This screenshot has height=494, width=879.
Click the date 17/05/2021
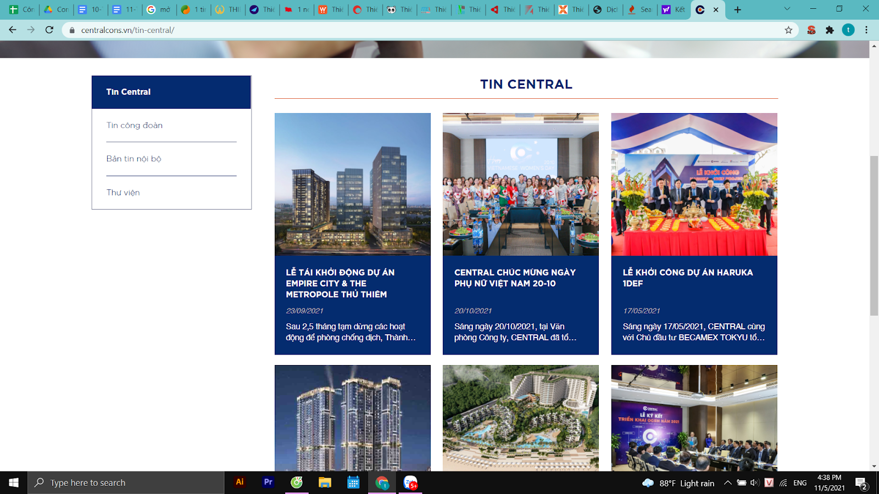[641, 311]
